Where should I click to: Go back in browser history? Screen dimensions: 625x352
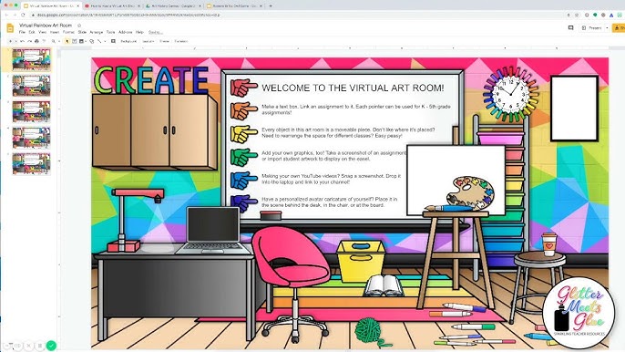point(6,15)
